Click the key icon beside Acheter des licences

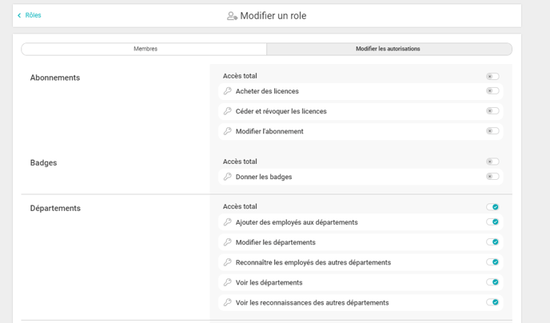click(228, 91)
